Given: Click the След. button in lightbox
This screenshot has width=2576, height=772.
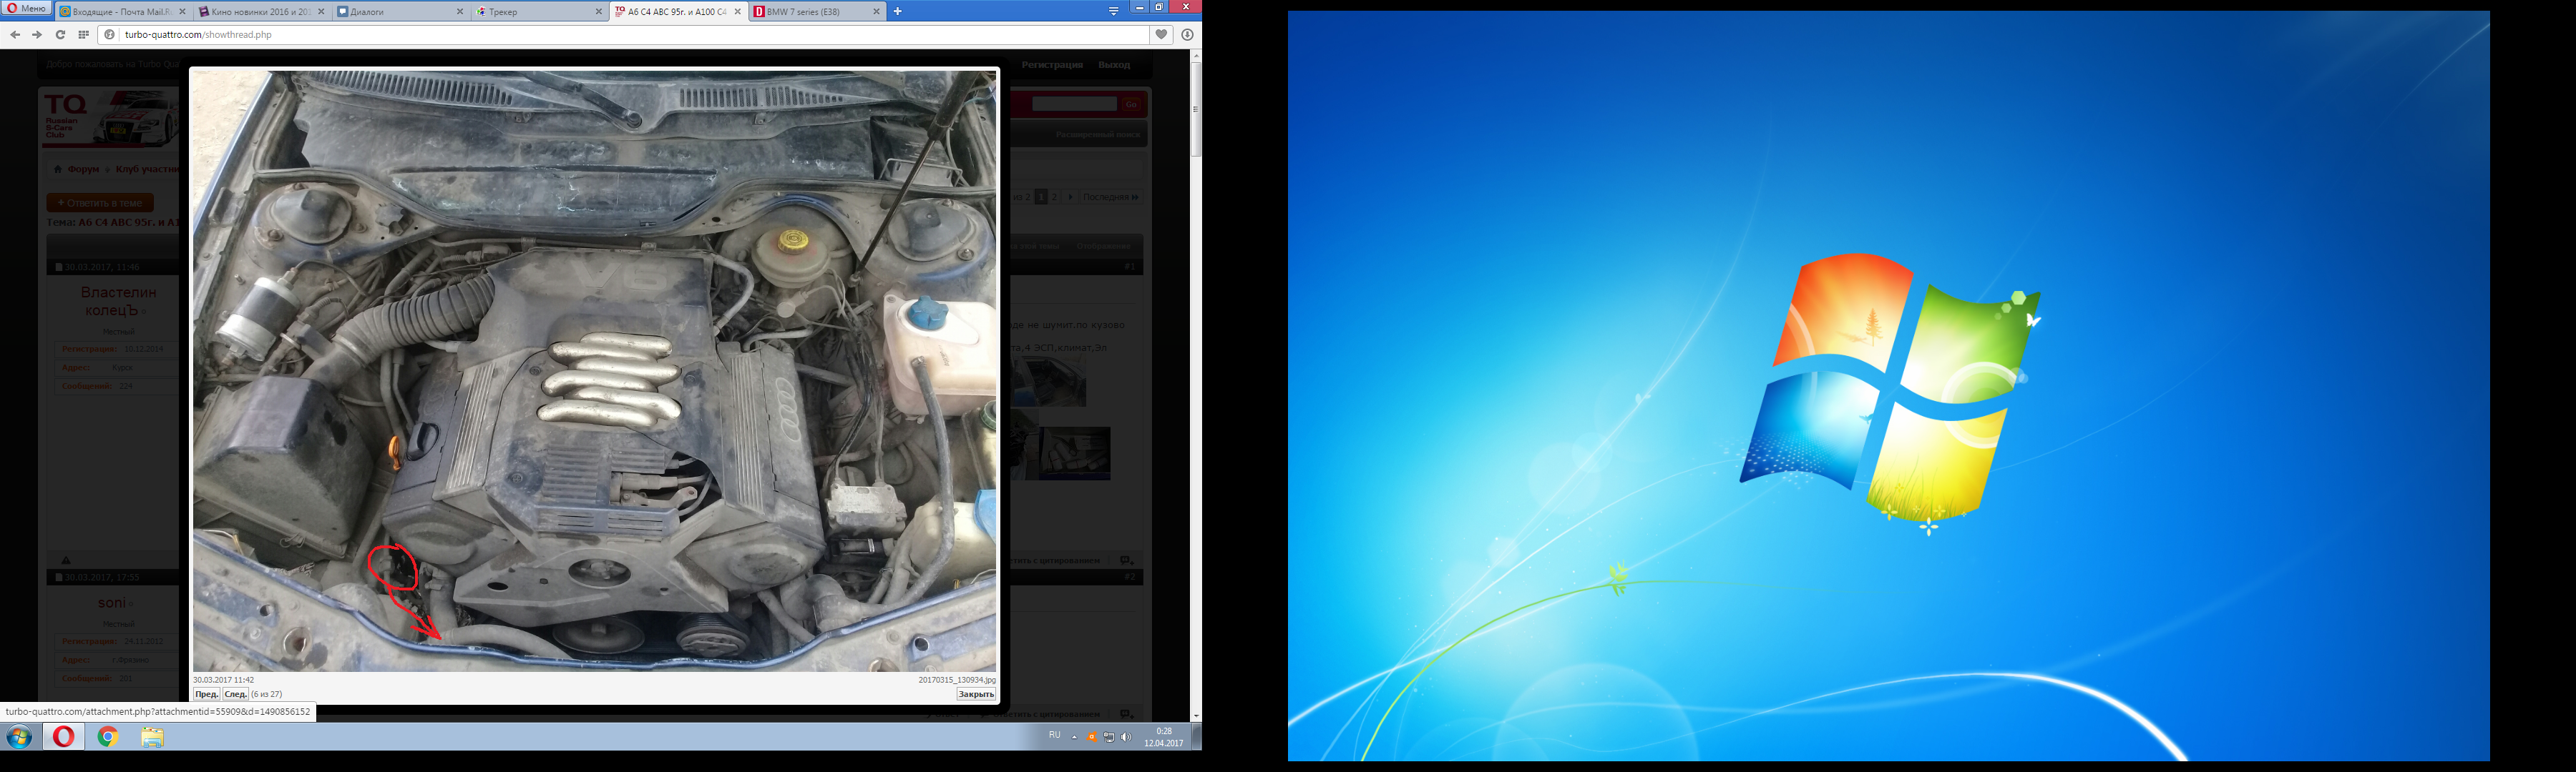Looking at the screenshot, I should (x=236, y=694).
